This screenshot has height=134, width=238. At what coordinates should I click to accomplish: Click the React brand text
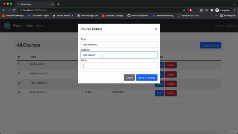(x=17, y=25)
